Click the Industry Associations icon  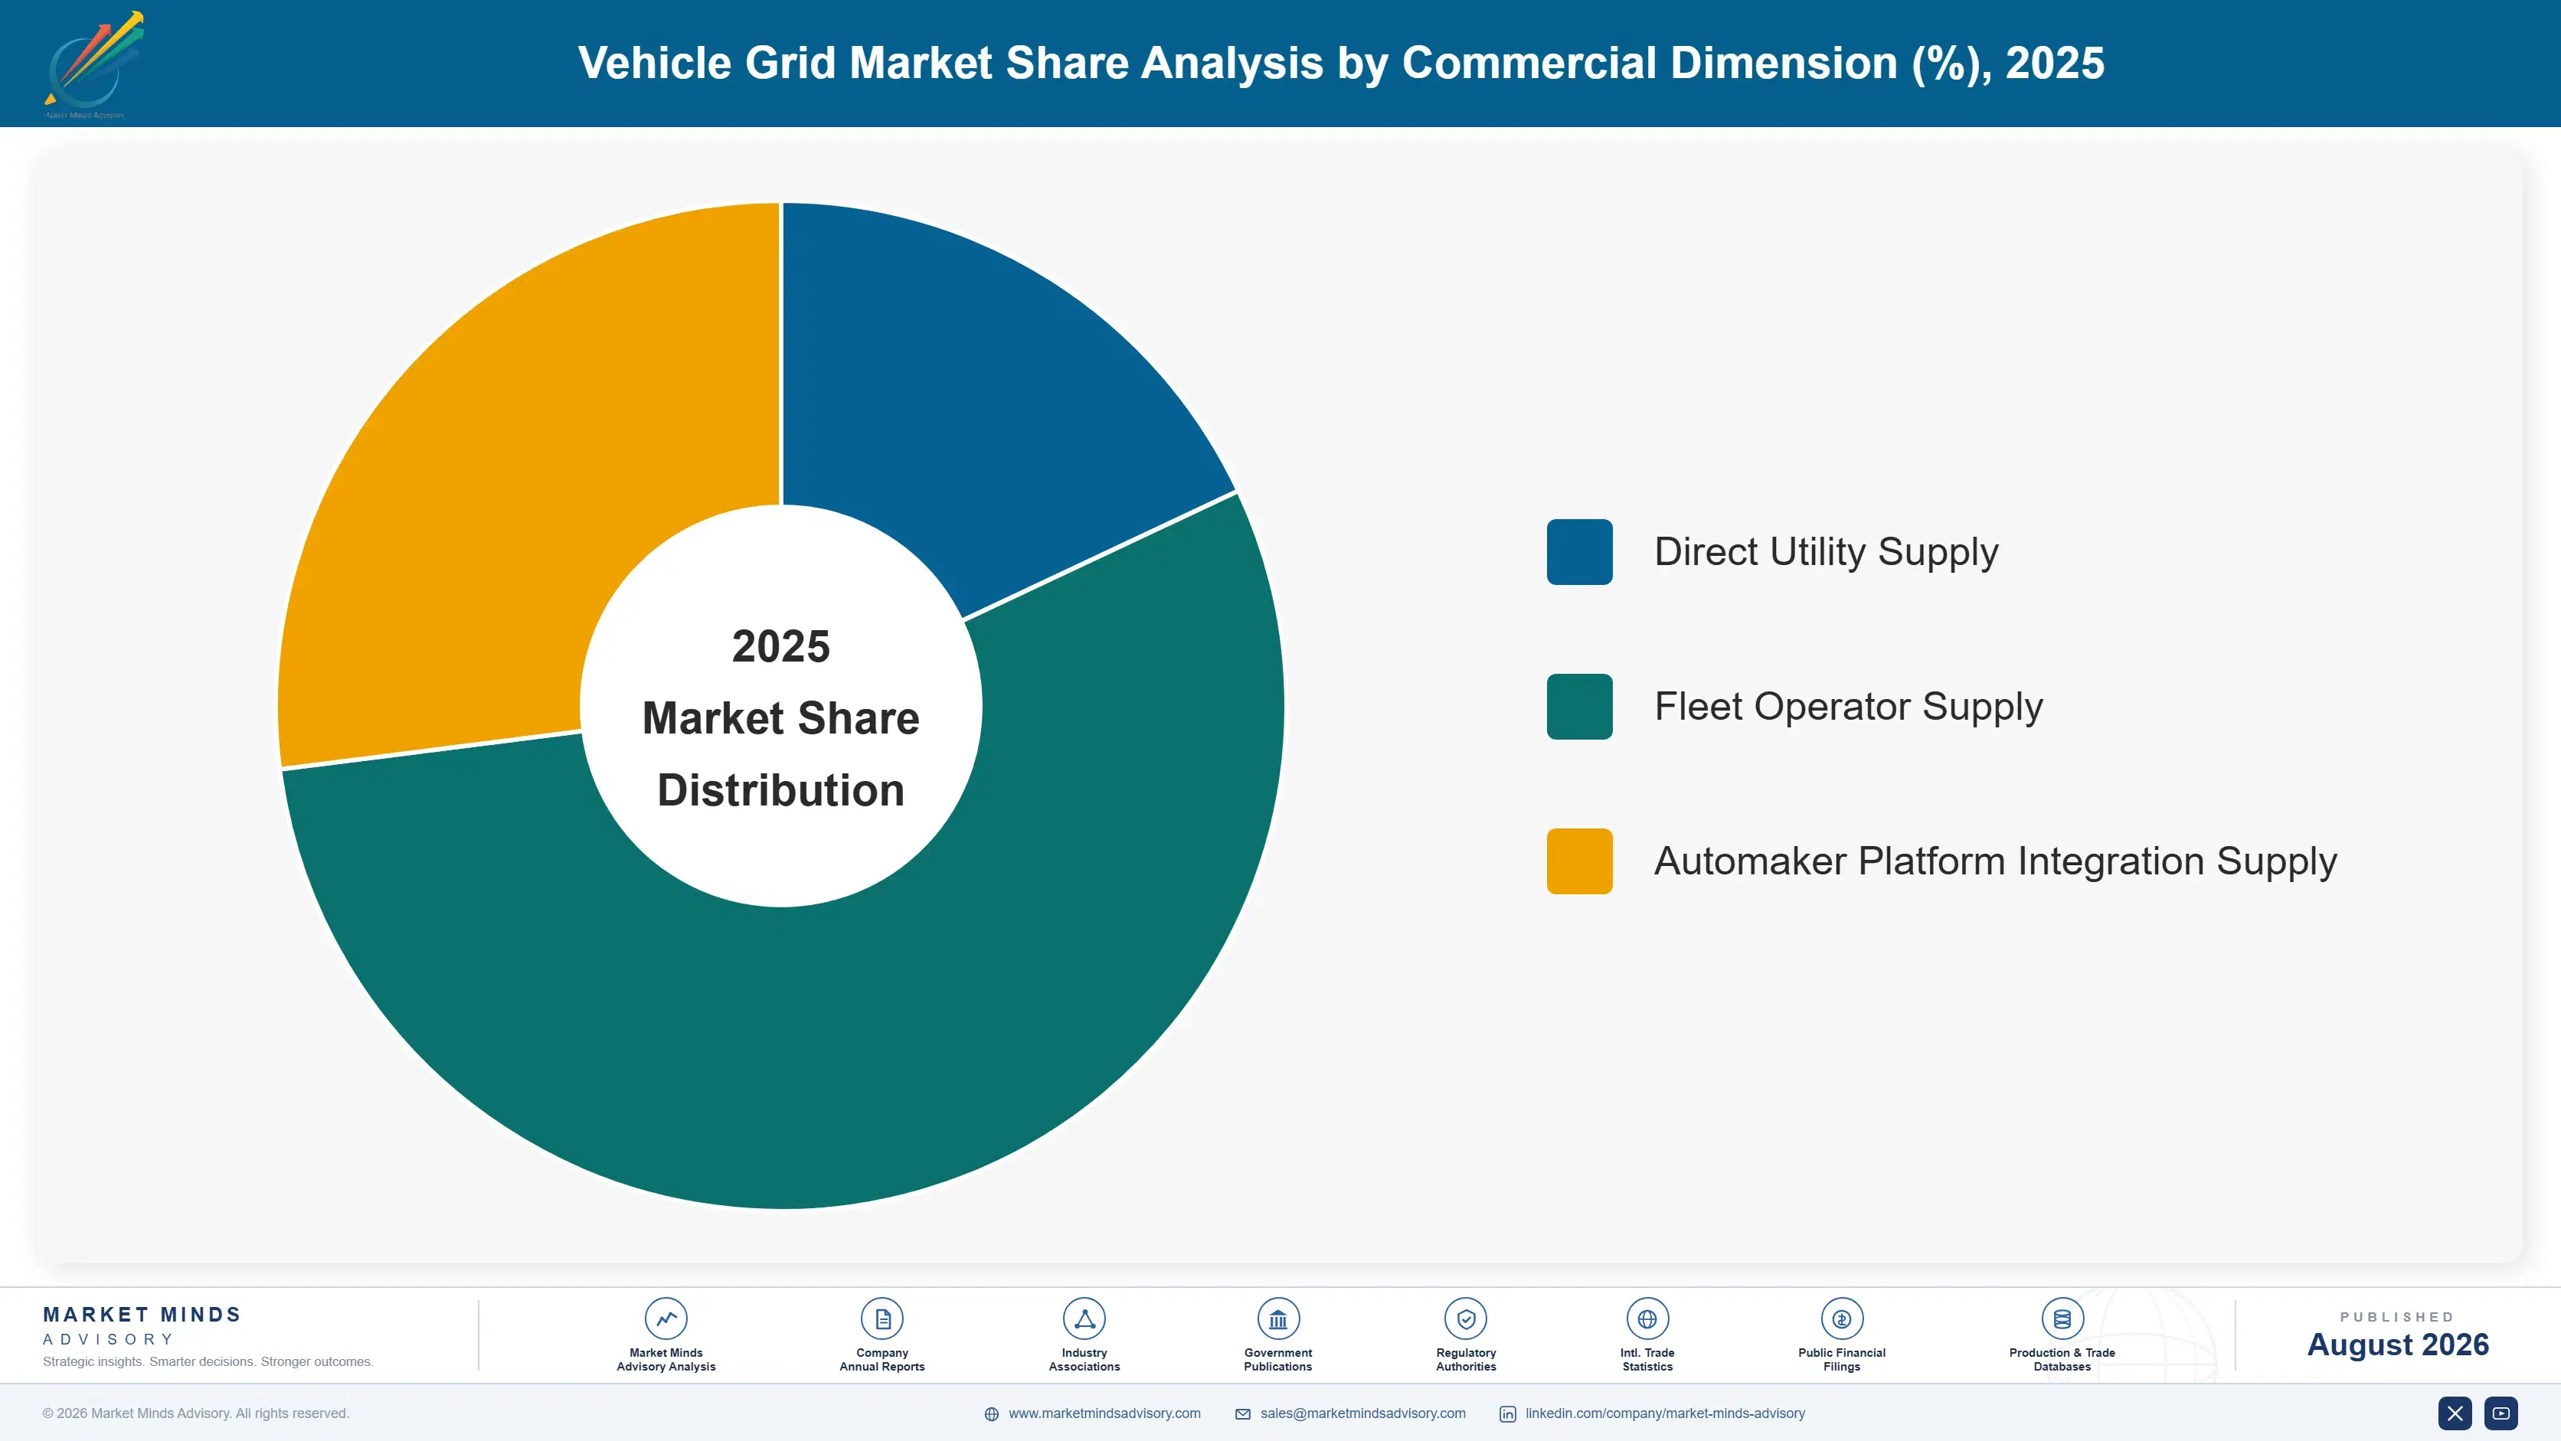coord(1084,1318)
